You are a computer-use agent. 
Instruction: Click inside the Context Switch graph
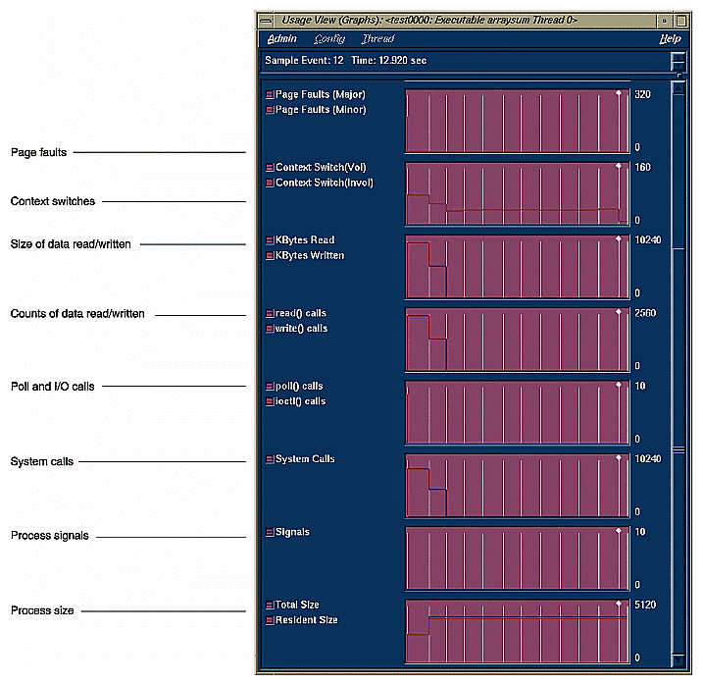point(518,194)
